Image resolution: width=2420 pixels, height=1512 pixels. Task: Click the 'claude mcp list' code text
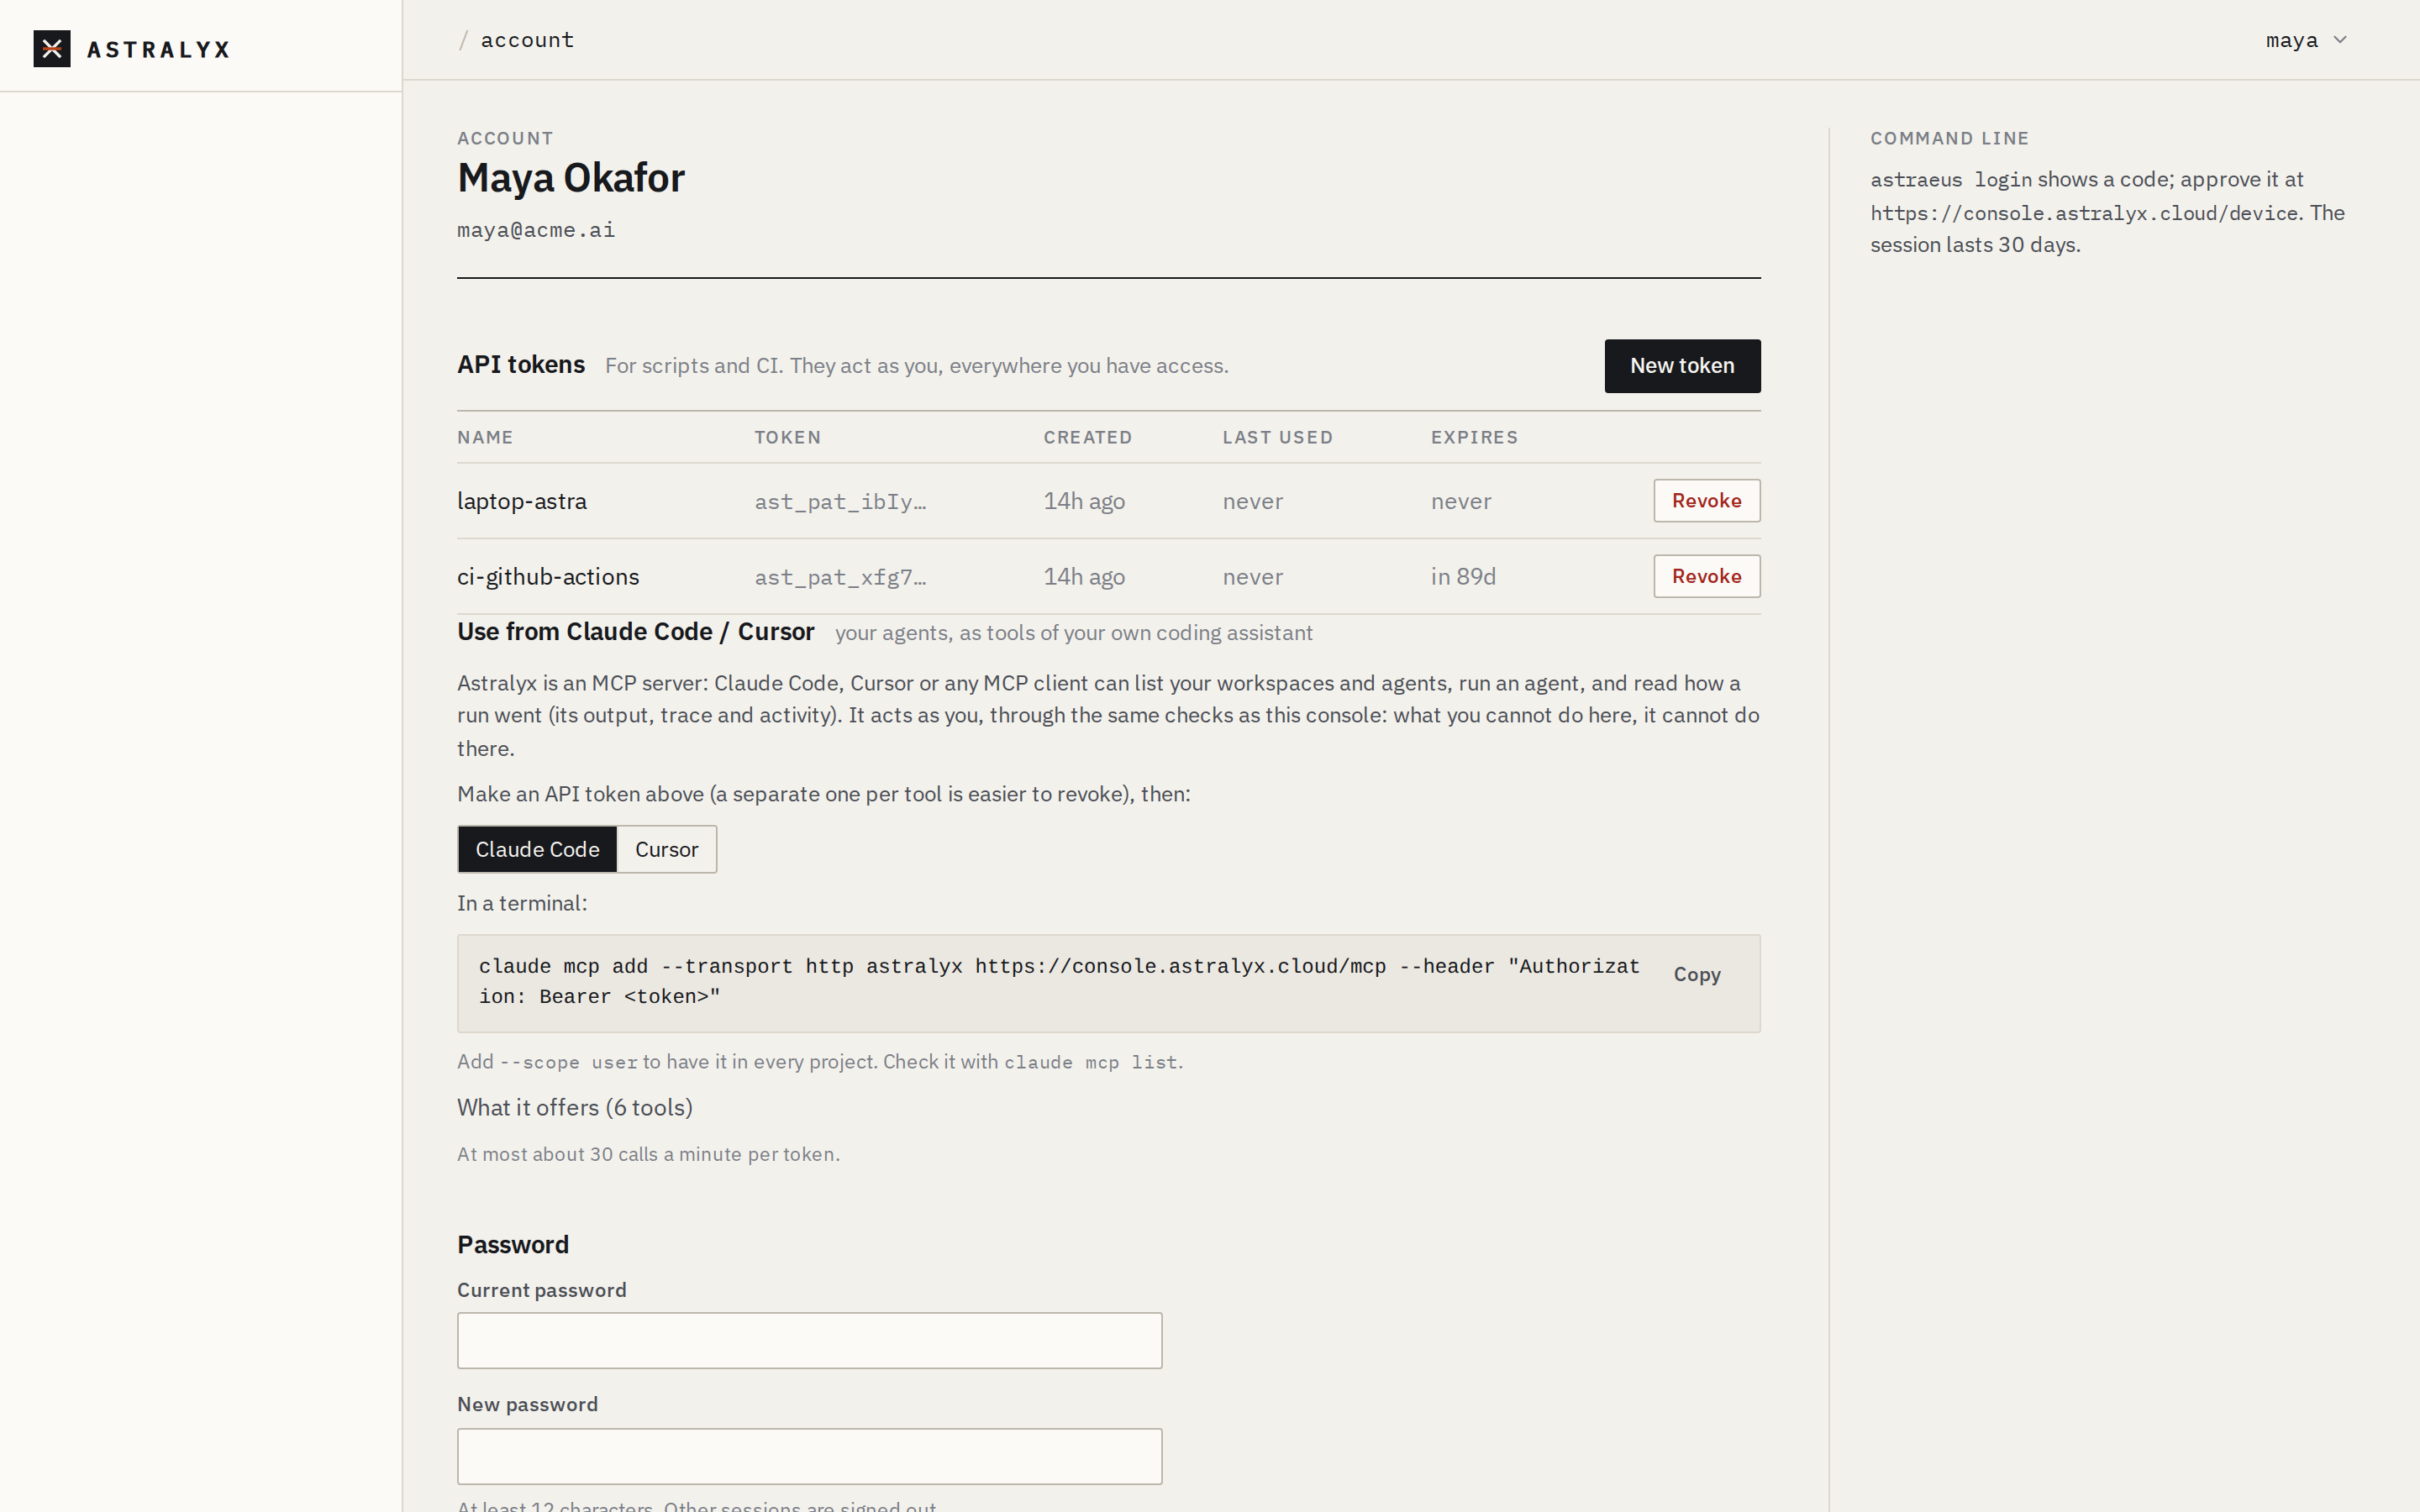(1090, 1062)
